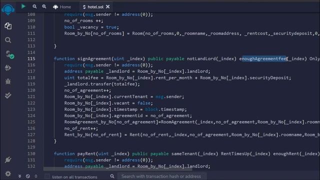Open the File explorer panel icon
Viewport: 320px width, 180px height.
(x=8, y=26)
